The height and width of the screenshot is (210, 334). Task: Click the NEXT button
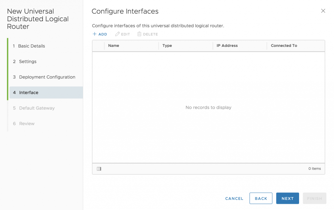(288, 198)
